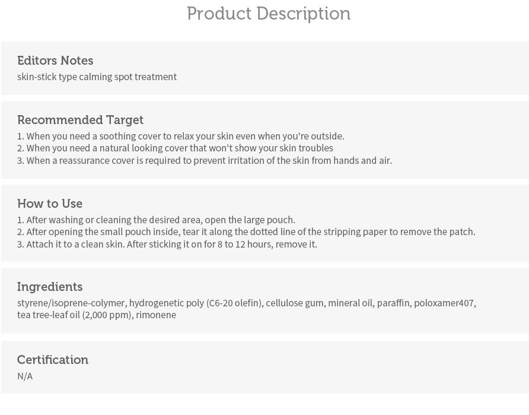The height and width of the screenshot is (415, 529).
Task: Select the Editors Notes heading
Action: tap(55, 61)
